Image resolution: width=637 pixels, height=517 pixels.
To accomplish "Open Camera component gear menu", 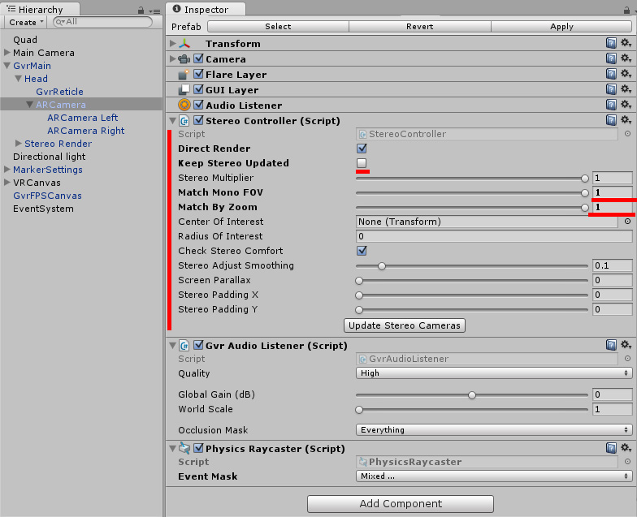I will pyautogui.click(x=626, y=58).
